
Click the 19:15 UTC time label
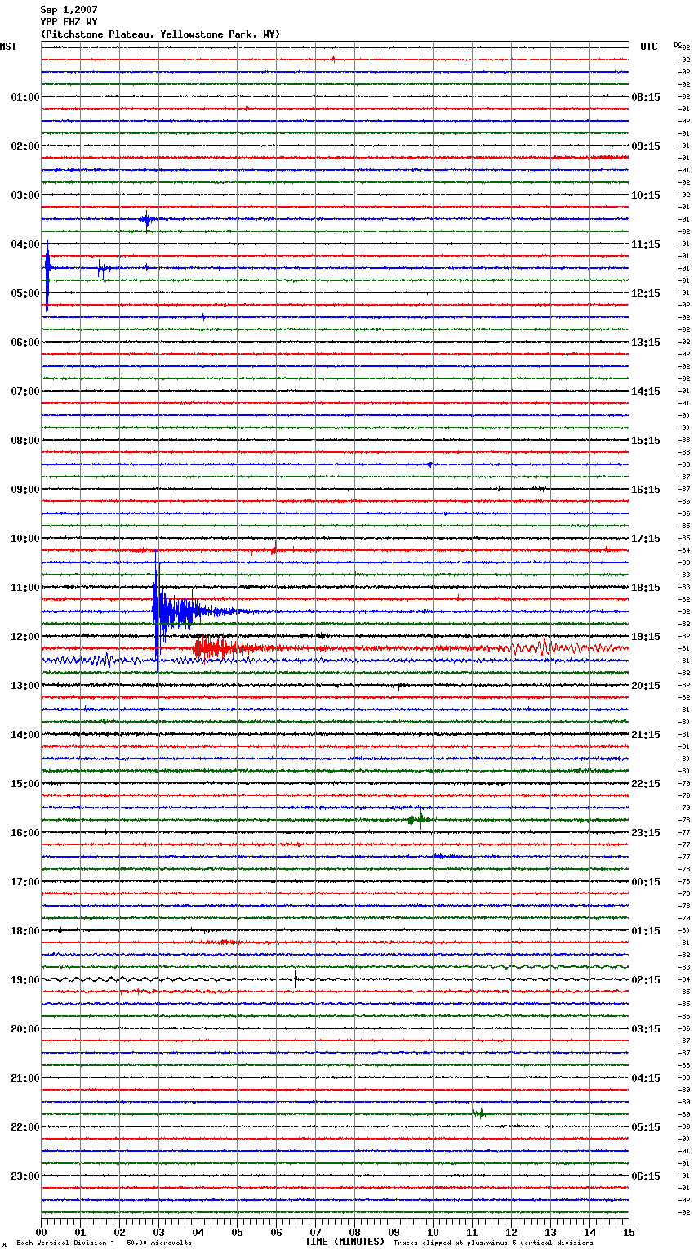[646, 637]
